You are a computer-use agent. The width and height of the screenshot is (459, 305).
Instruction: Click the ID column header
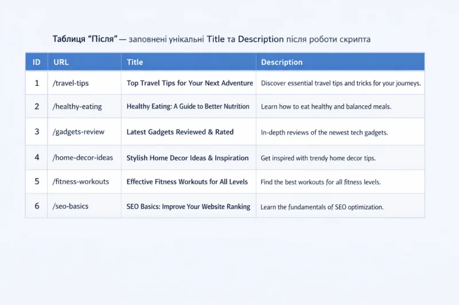pyautogui.click(x=37, y=62)
